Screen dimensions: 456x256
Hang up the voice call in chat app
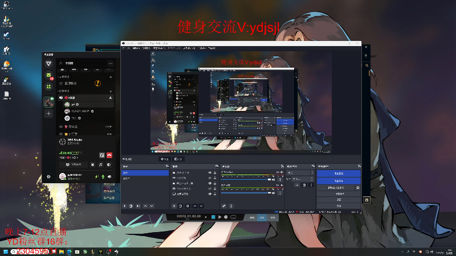coord(109,155)
